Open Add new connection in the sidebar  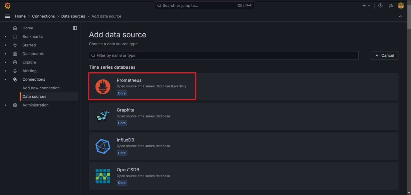[x=41, y=88]
